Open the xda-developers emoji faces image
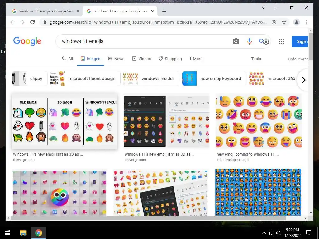The height and width of the screenshot is (239, 319). click(x=259, y=121)
